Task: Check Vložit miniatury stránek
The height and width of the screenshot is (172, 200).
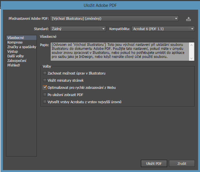Action: coord(45,81)
